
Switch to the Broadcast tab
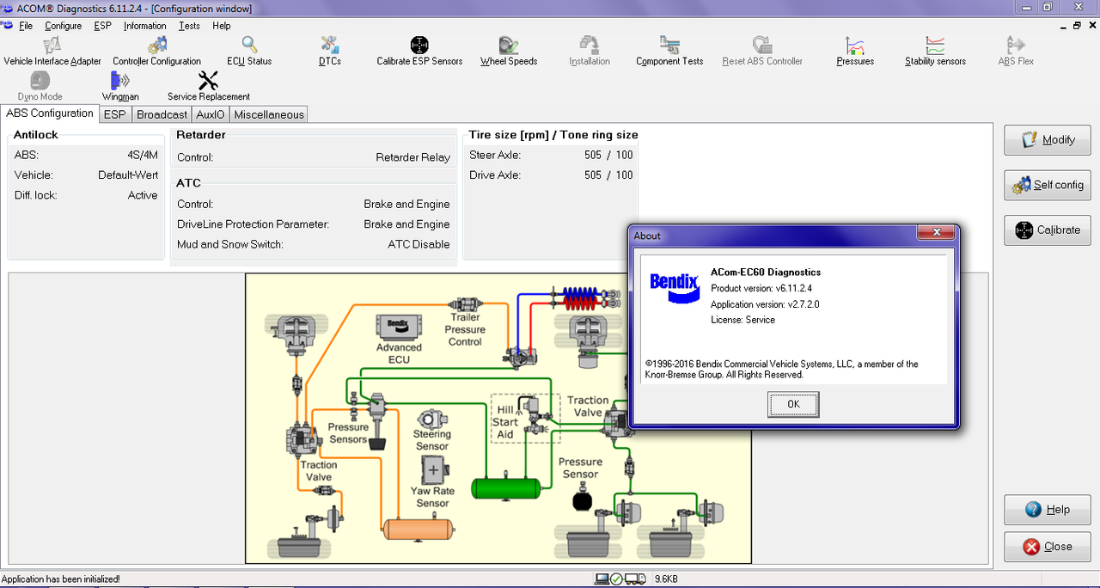162,114
